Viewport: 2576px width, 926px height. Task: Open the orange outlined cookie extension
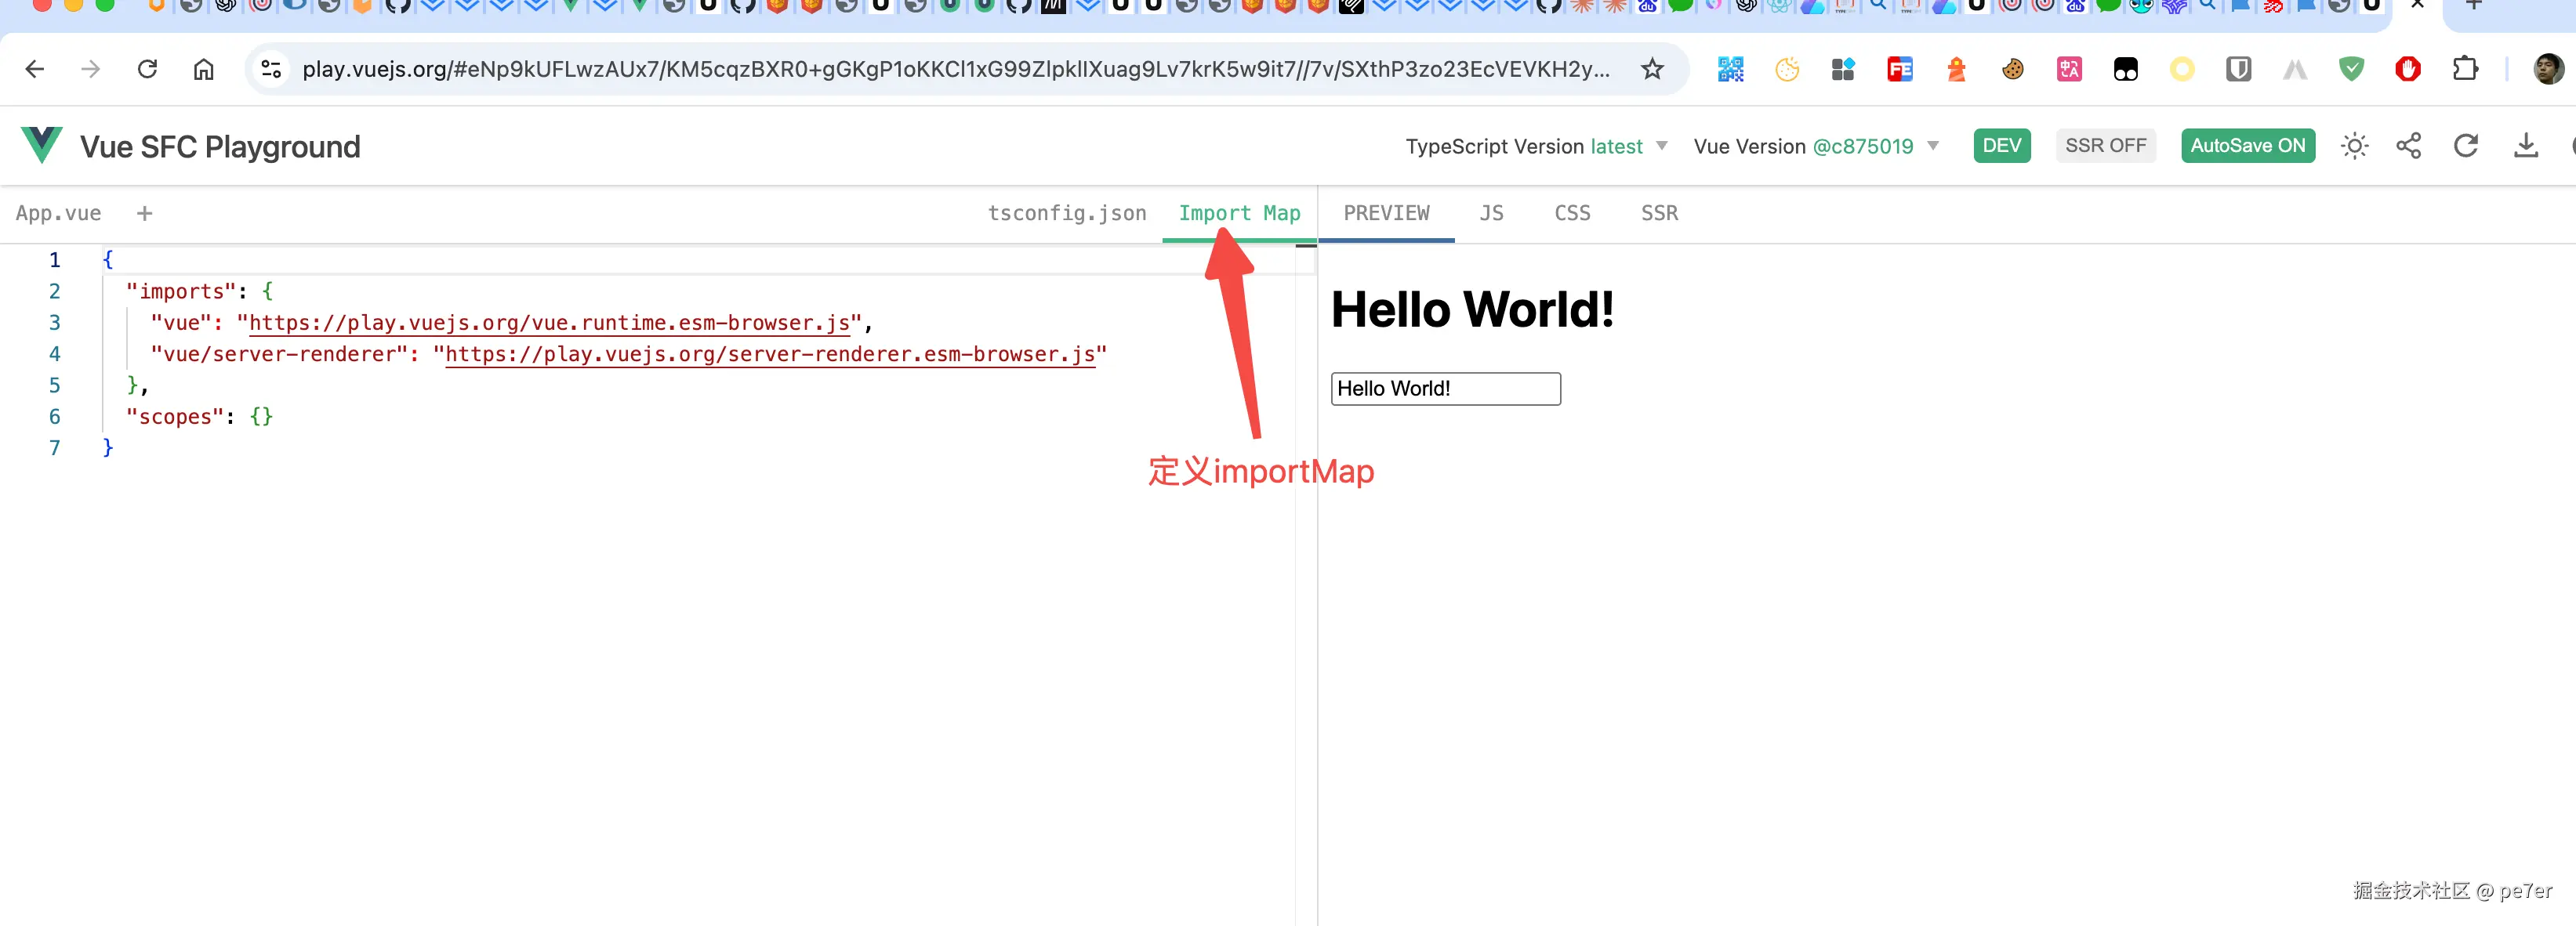click(x=1787, y=69)
